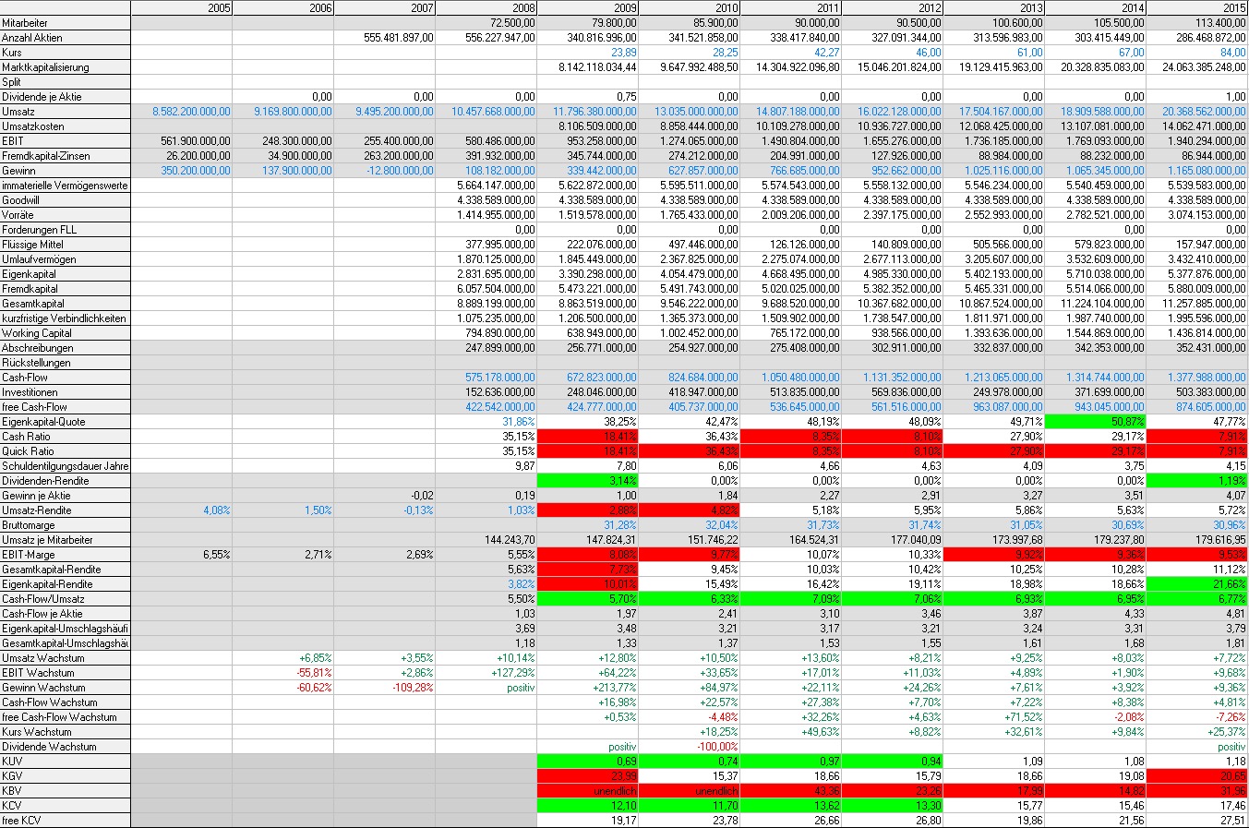Select red KGV cell 20,65 for 2015
Image resolution: width=1249 pixels, height=828 pixels.
(x=1197, y=775)
